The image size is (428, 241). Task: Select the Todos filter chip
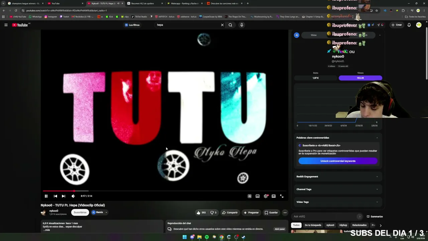point(296,225)
